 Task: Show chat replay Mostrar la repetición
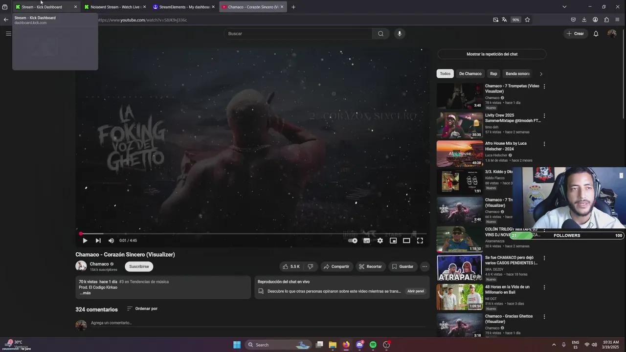coord(492,54)
